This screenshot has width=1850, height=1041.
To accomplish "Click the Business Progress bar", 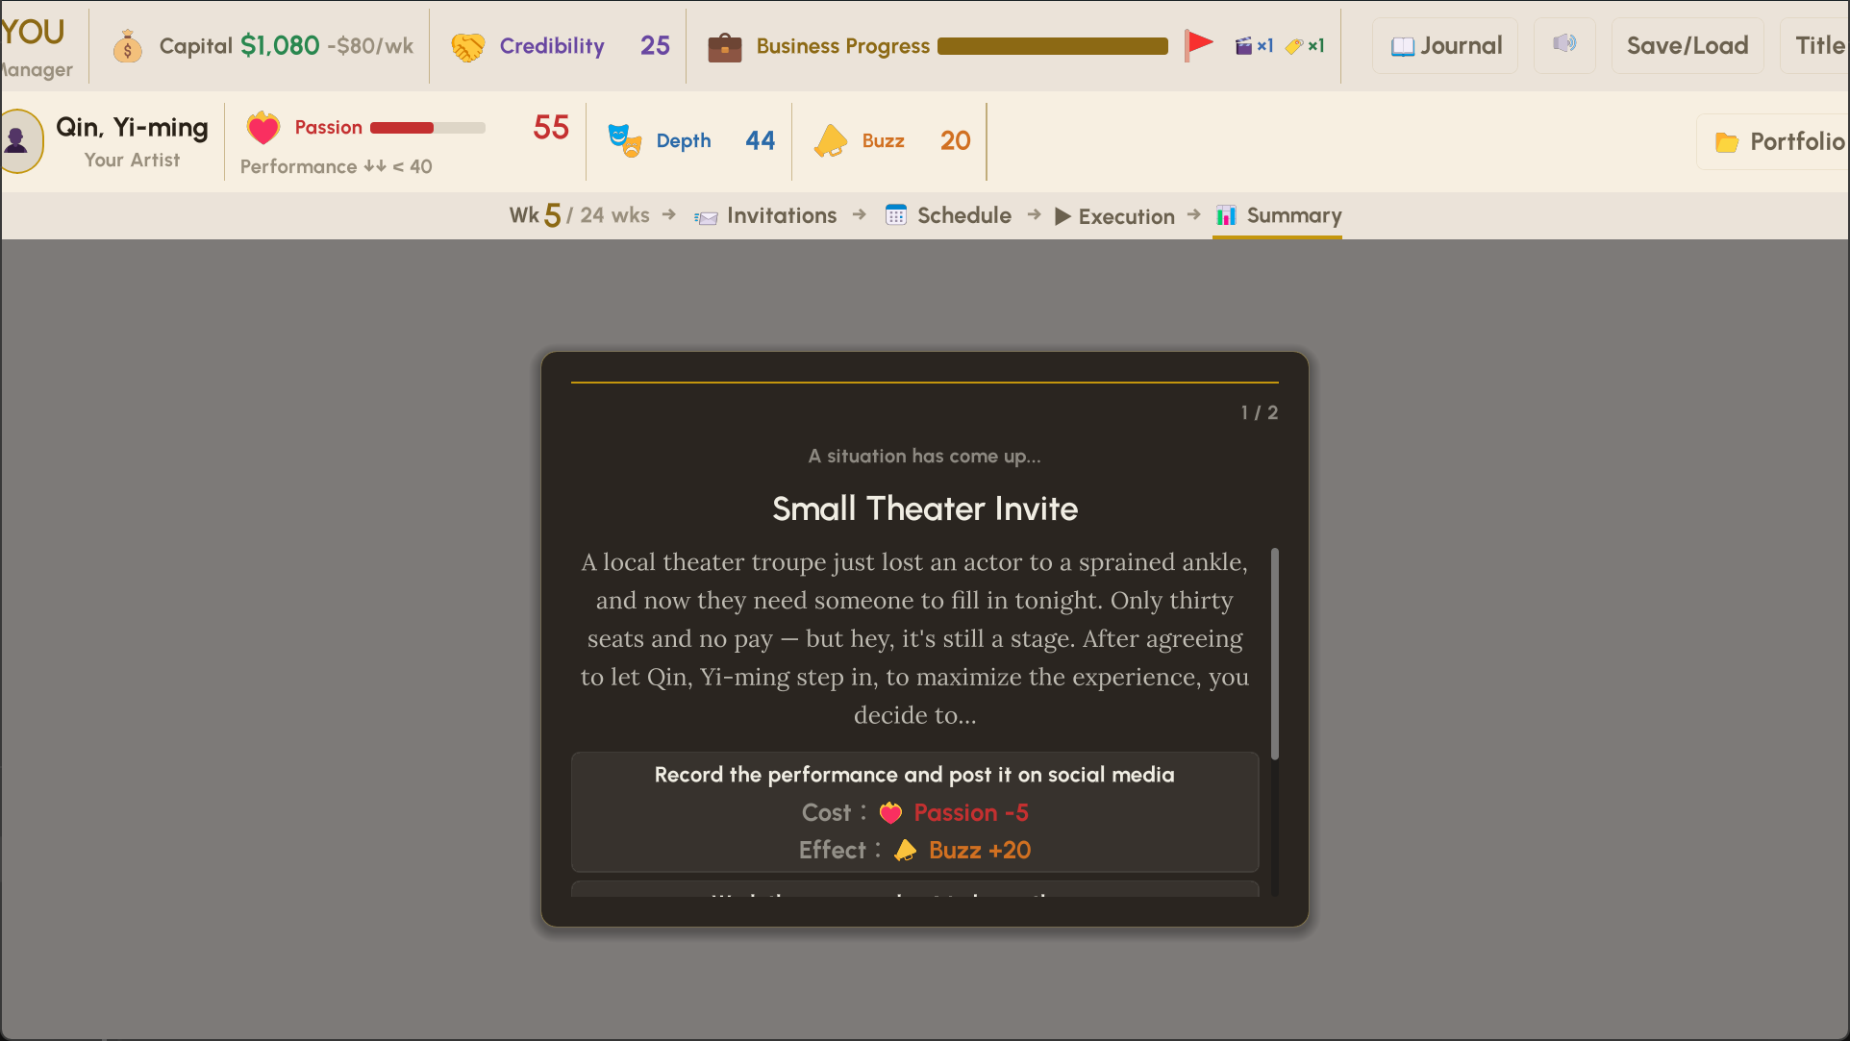I will click(1052, 46).
